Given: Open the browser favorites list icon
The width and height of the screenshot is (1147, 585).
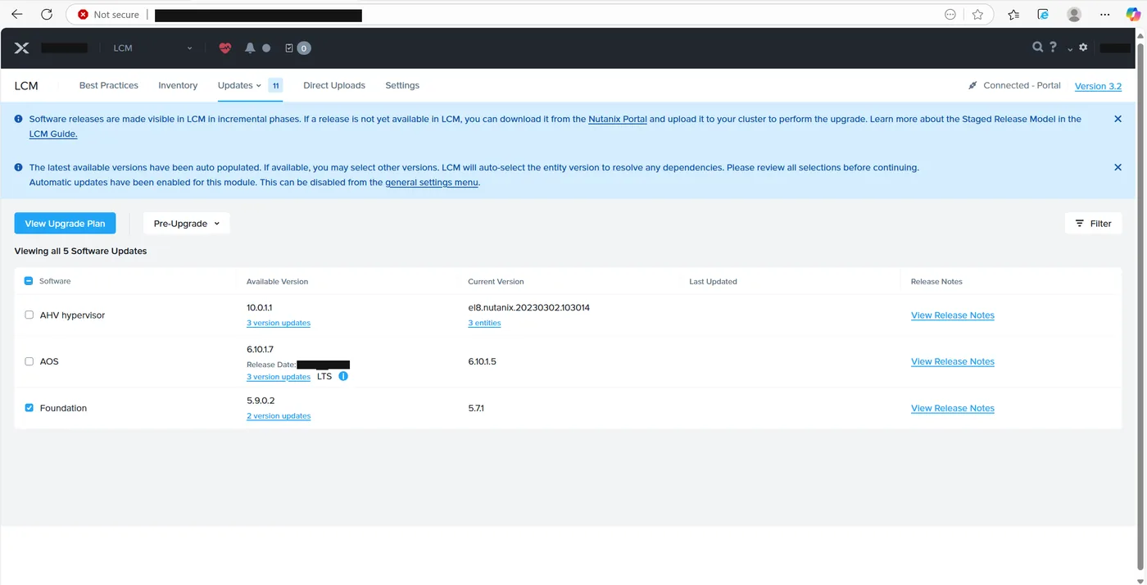Looking at the screenshot, I should [1013, 14].
